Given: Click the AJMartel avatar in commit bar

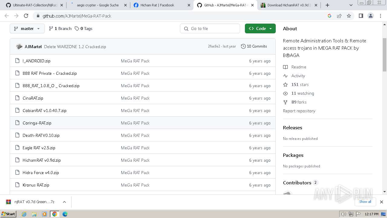Looking at the screenshot, I should tap(19, 47).
